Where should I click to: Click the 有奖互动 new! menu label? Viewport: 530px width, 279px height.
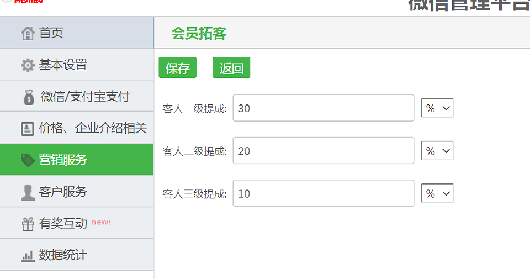(x=75, y=223)
